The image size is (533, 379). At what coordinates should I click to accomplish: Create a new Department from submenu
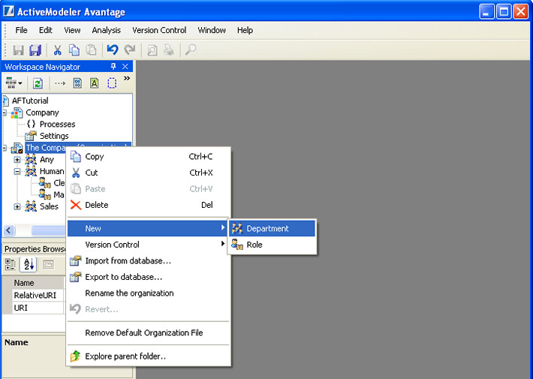272,228
